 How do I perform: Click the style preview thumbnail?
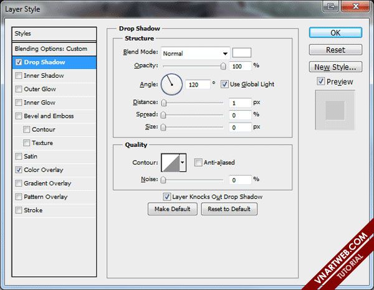(335, 111)
